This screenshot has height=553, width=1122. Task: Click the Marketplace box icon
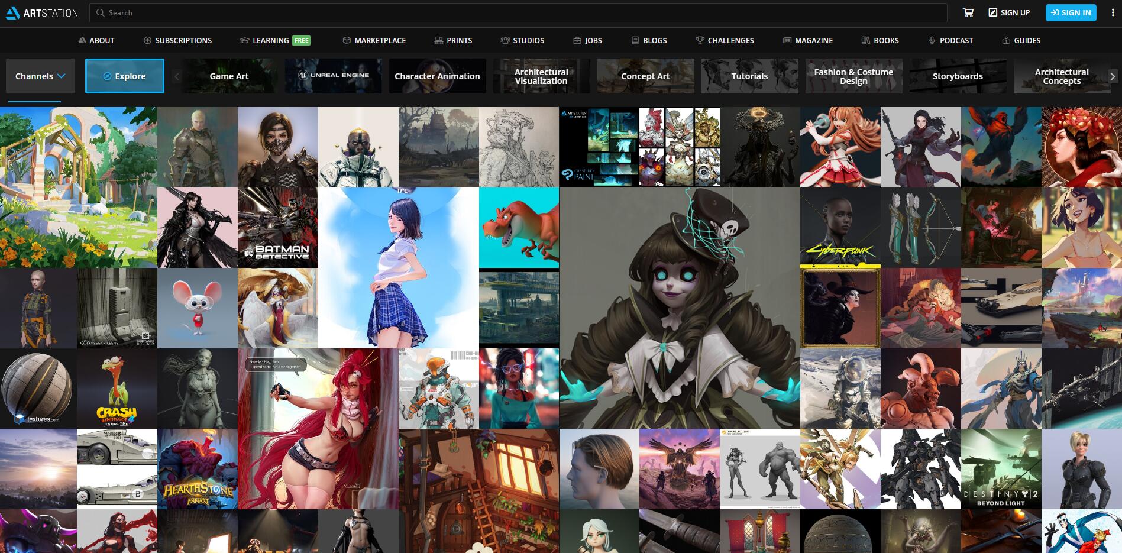[347, 40]
